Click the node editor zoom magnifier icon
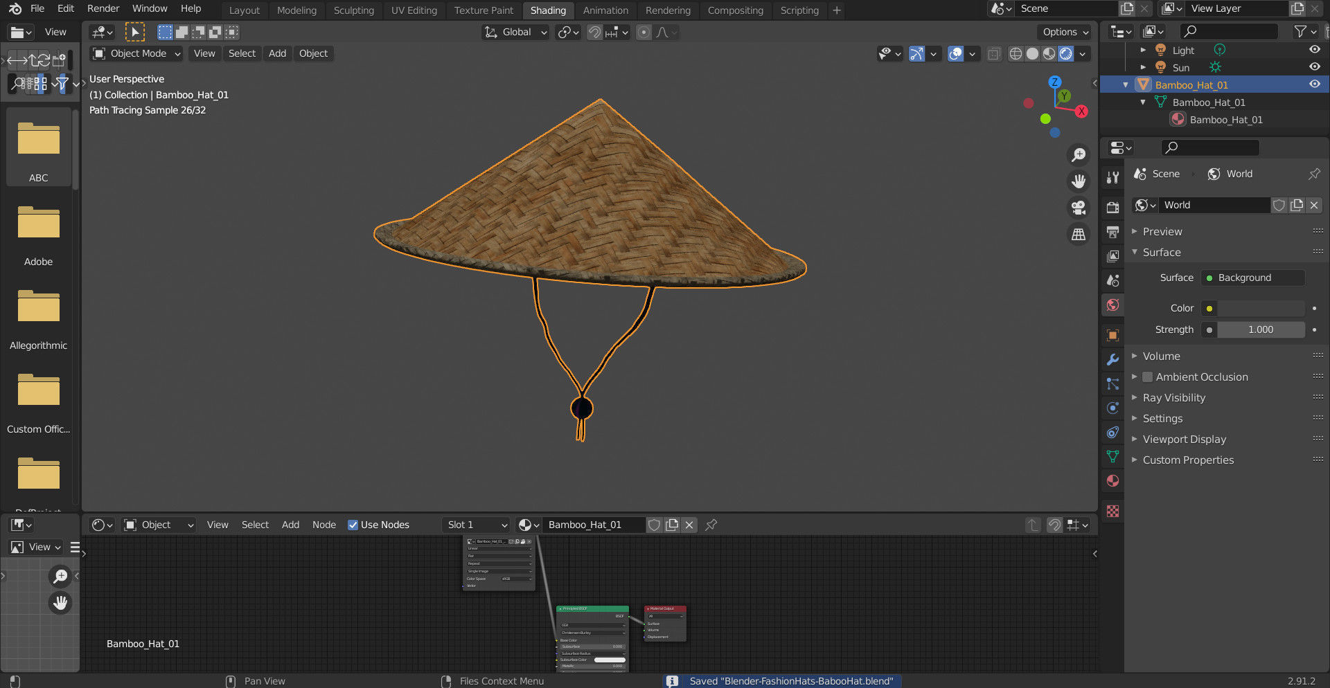The image size is (1330, 688). click(x=61, y=576)
